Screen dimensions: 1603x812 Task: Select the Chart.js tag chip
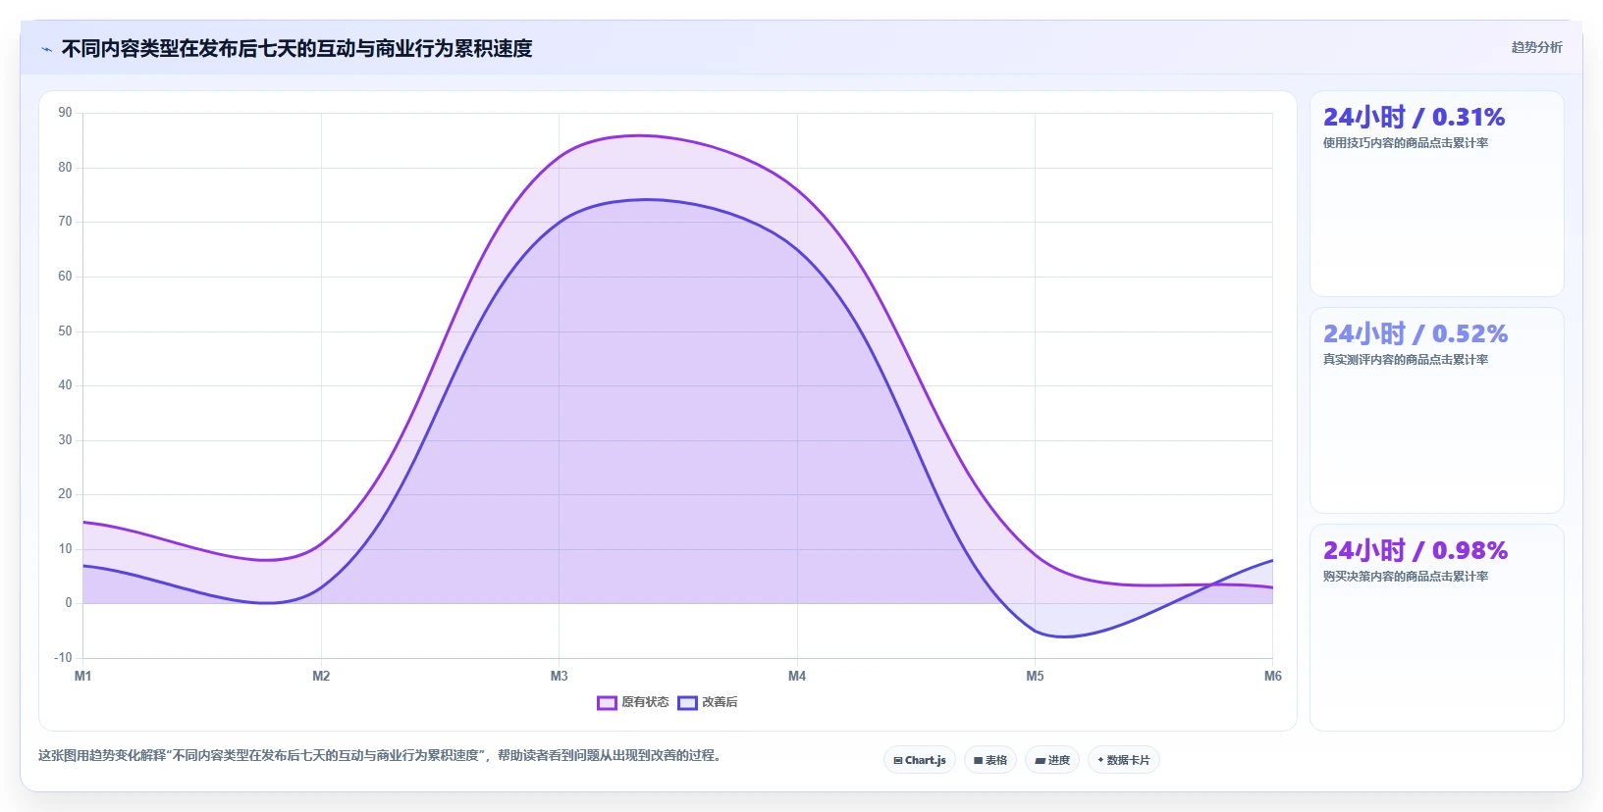[x=920, y=760]
